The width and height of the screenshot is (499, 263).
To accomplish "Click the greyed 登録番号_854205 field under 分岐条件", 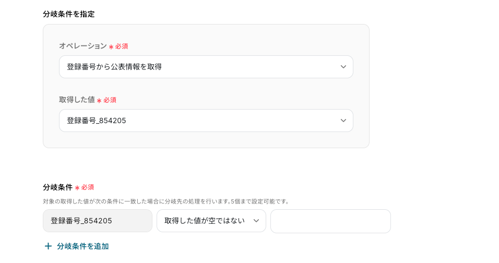I will [x=97, y=221].
